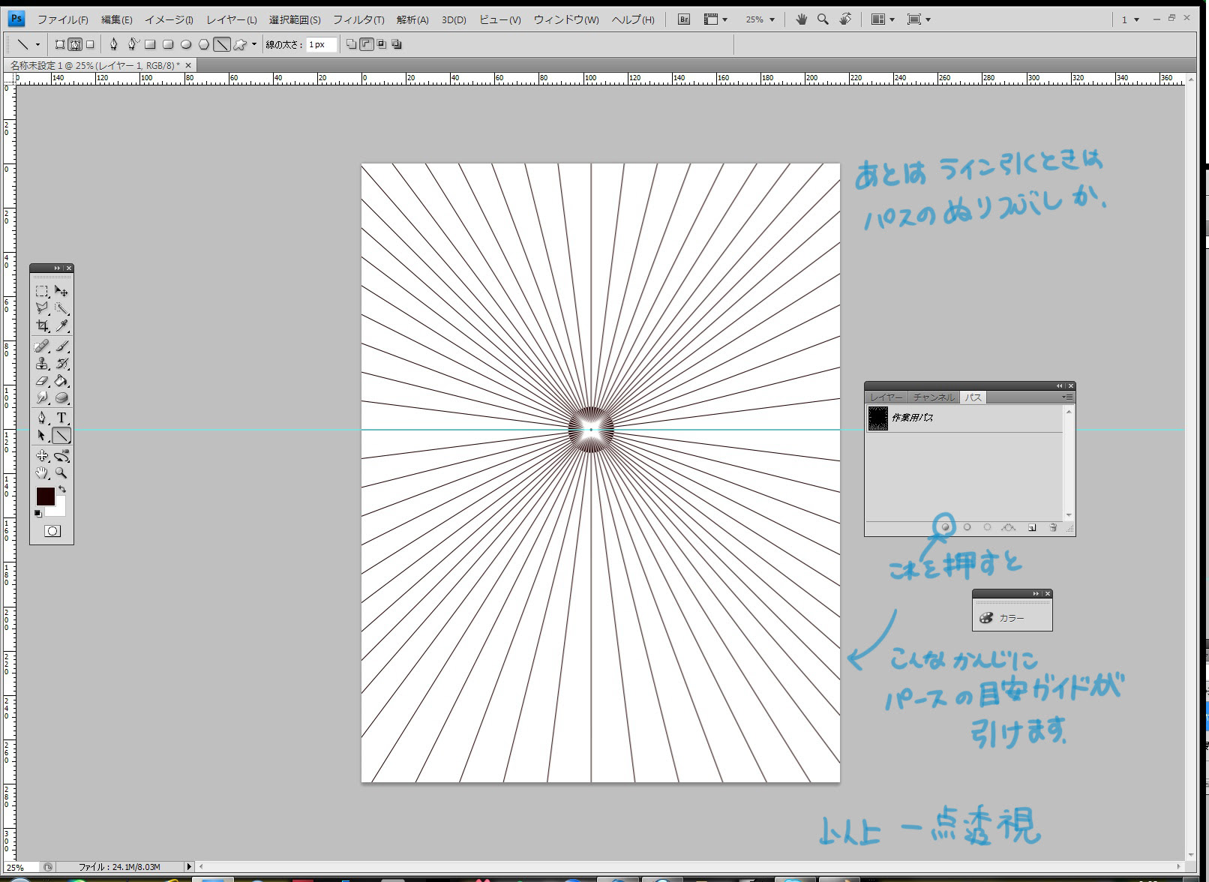Launch Bridge with Br button
Image resolution: width=1209 pixels, height=882 pixels.
[x=684, y=19]
